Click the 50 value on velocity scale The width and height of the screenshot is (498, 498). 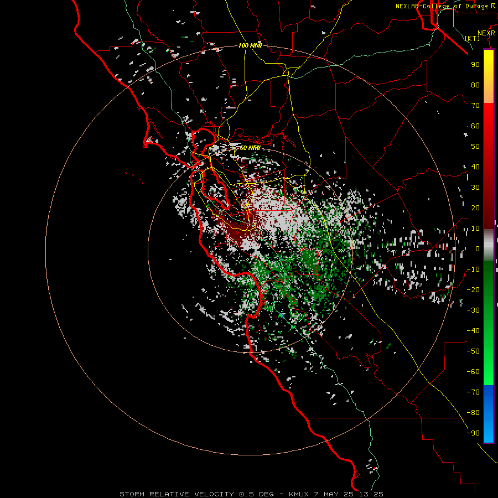tap(475, 147)
